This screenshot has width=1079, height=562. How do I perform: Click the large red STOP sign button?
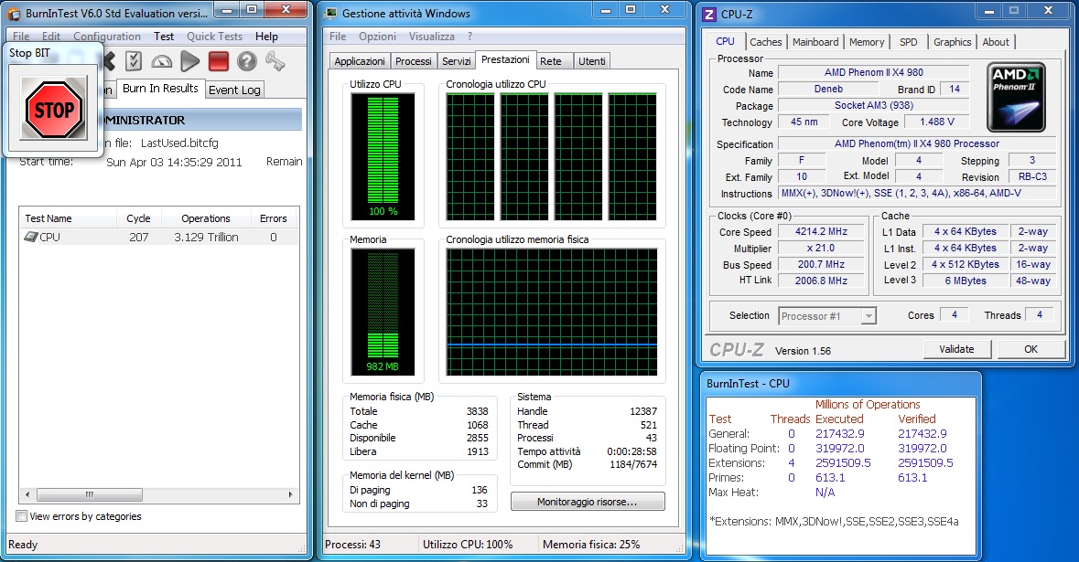(x=54, y=109)
